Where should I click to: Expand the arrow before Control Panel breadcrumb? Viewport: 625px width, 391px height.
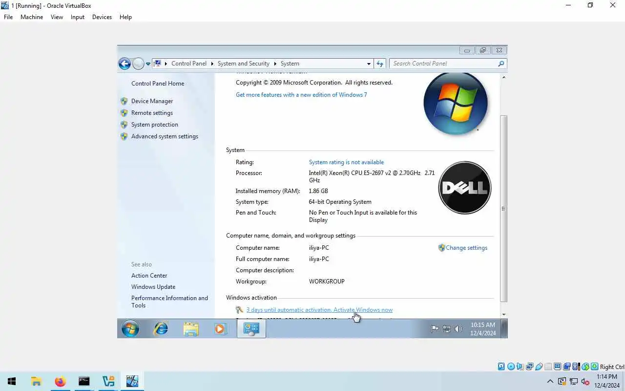[x=166, y=64]
